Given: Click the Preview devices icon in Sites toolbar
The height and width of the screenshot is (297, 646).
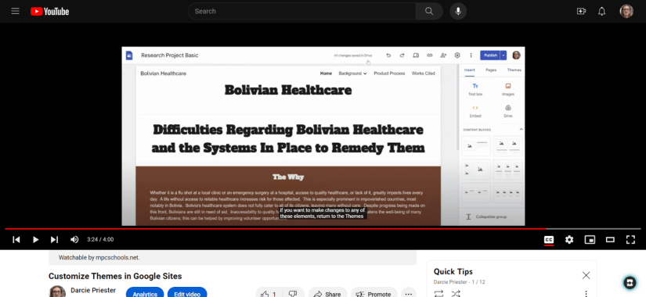Looking at the screenshot, I should pos(416,55).
